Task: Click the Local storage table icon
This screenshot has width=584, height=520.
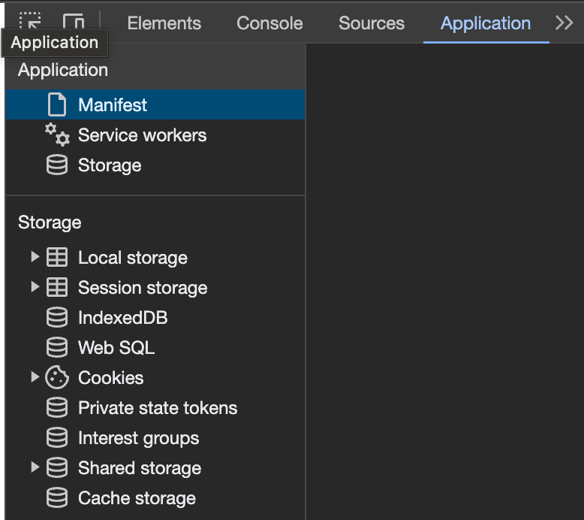Action: coord(57,258)
